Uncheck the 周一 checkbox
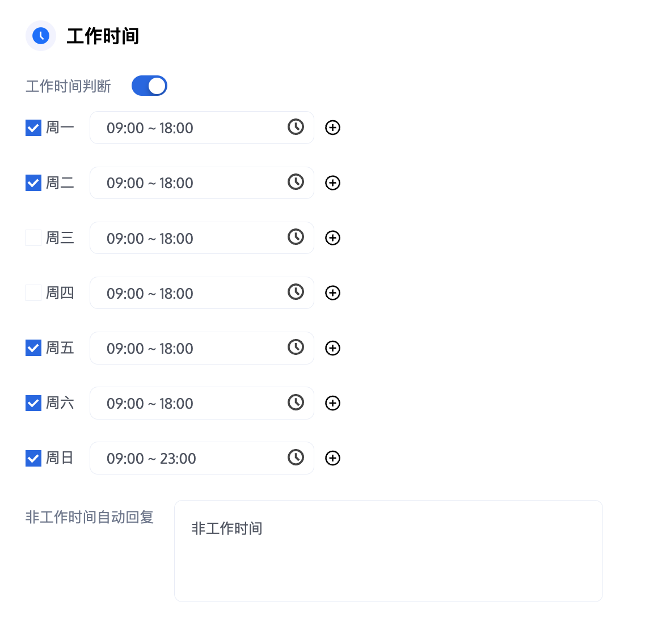666x627 pixels. click(33, 128)
